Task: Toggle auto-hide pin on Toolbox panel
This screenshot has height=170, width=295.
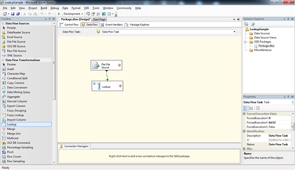Action: tap(50, 19)
